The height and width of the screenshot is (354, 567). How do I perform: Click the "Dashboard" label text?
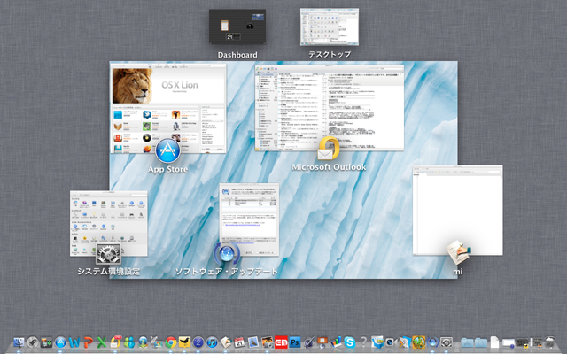click(237, 55)
